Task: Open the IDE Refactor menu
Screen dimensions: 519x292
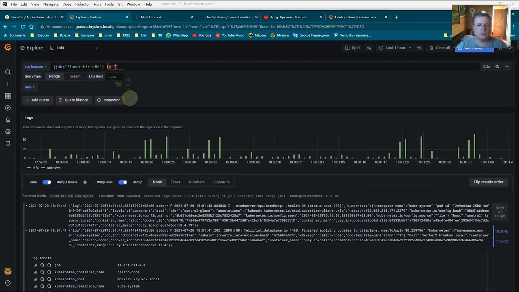Action: click(x=82, y=4)
